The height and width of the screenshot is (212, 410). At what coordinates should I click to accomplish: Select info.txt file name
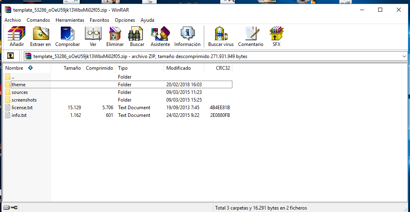19,115
